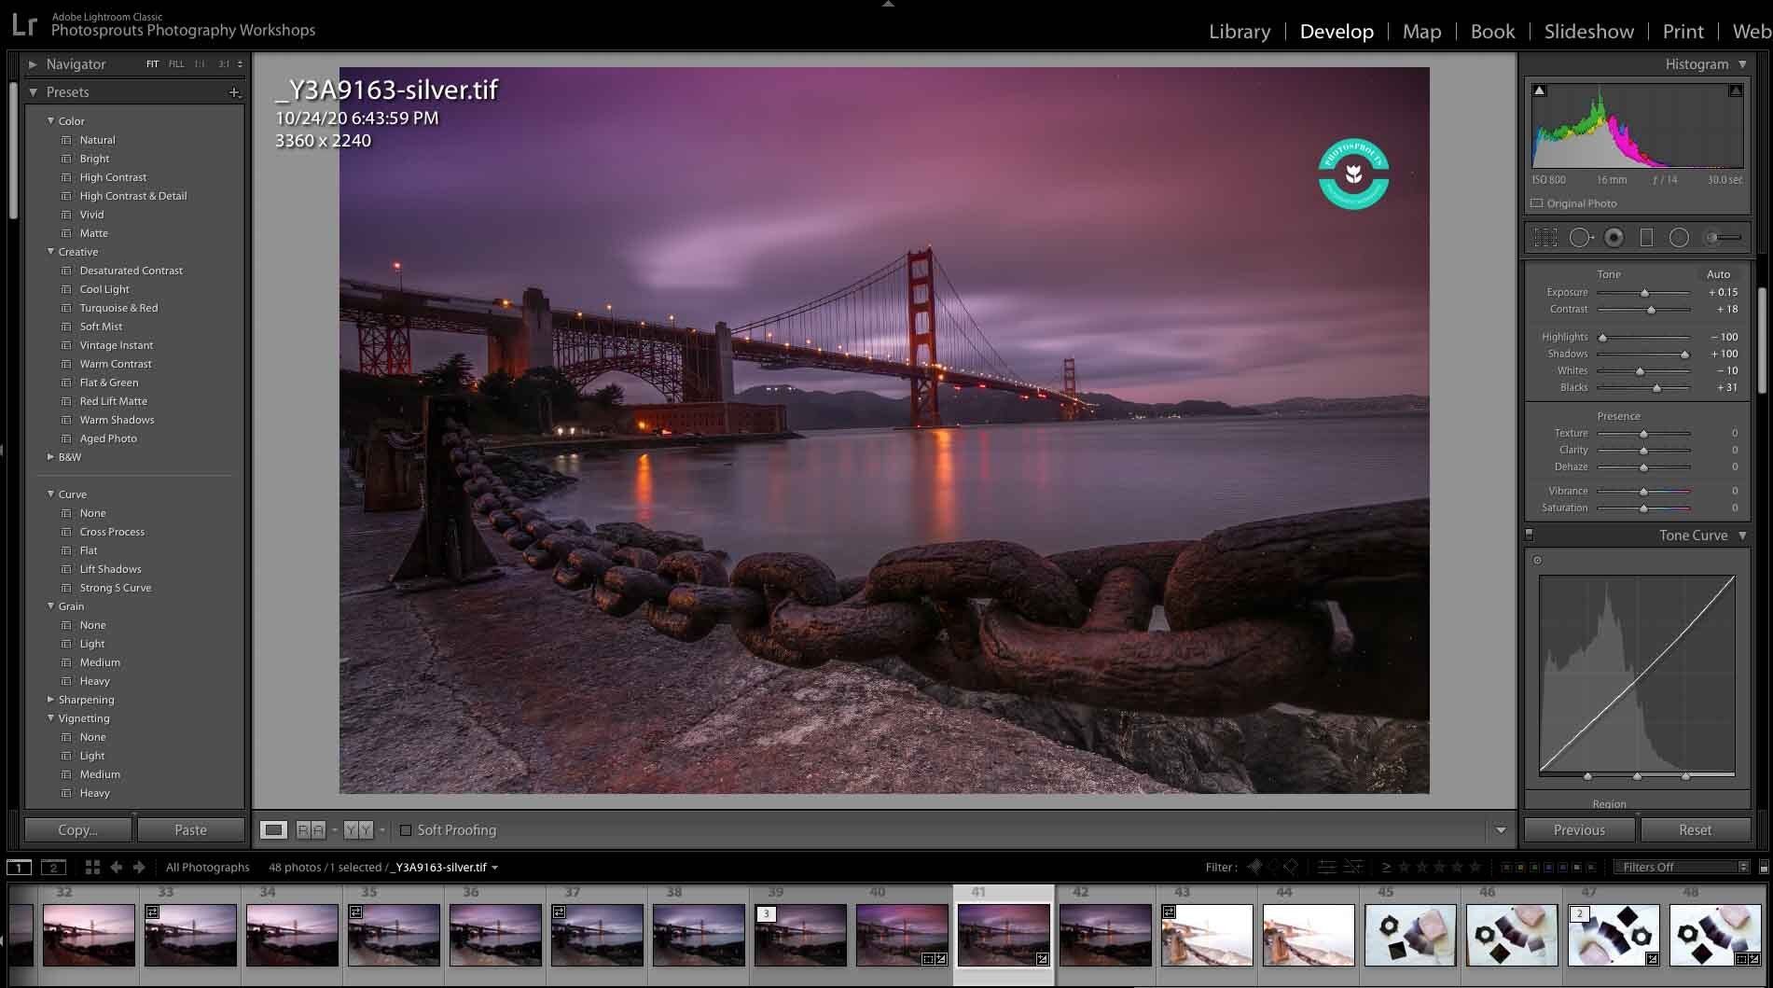The width and height of the screenshot is (1773, 988).
Task: Click the Previous button
Action: tap(1579, 829)
